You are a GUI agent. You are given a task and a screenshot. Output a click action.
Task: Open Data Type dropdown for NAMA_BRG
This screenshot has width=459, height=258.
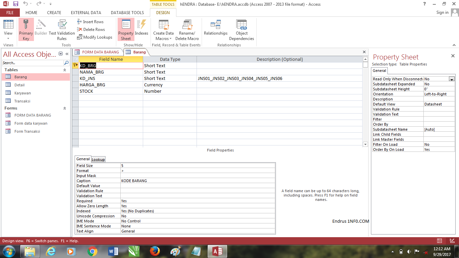(x=168, y=72)
